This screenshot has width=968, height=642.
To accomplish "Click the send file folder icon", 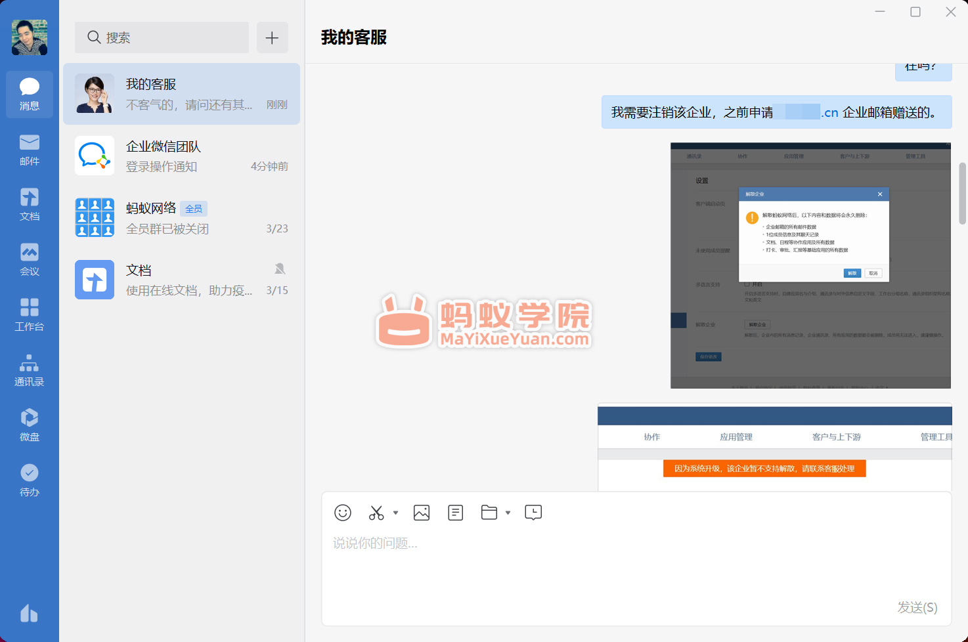I will tap(489, 513).
